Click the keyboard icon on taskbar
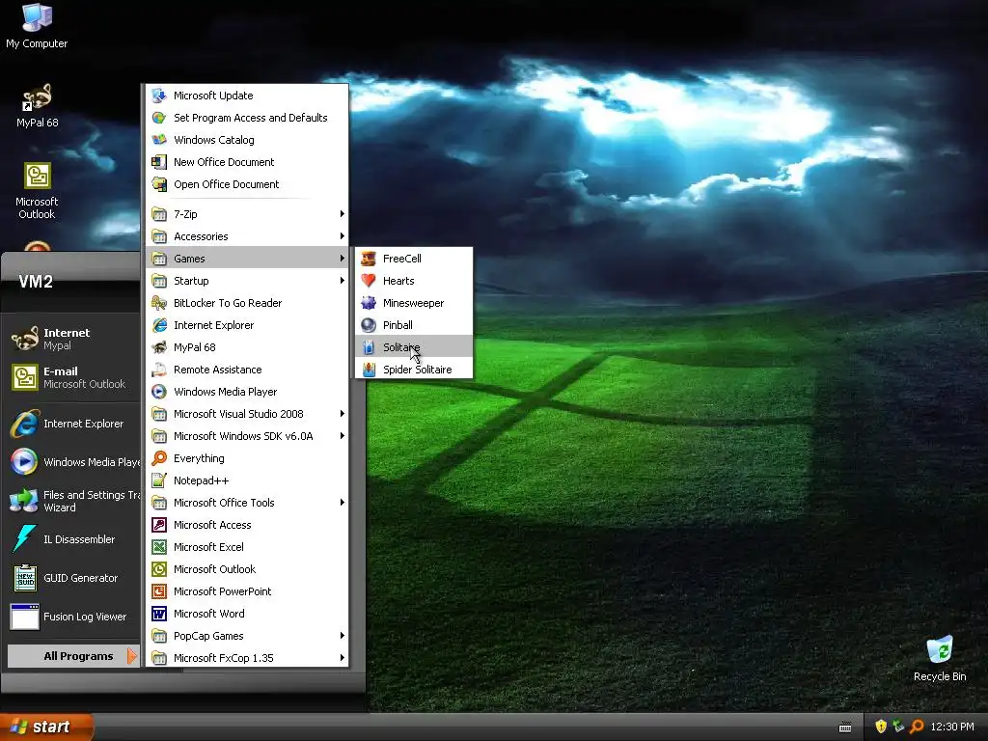988x741 pixels. click(x=845, y=727)
